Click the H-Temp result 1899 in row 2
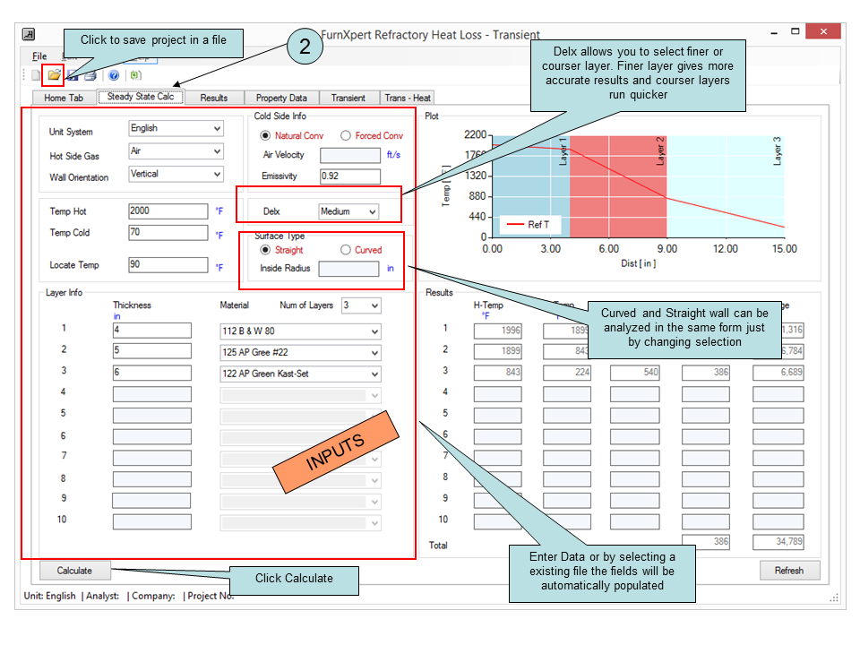Viewport: 860px width, 645px height. click(x=498, y=351)
